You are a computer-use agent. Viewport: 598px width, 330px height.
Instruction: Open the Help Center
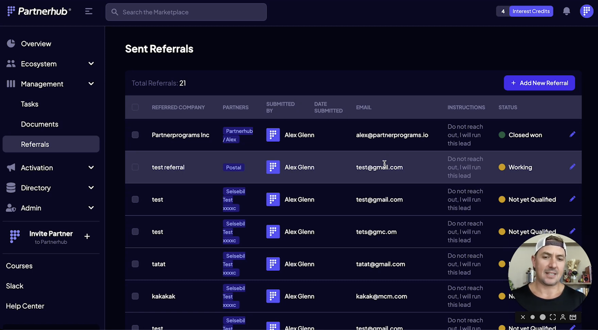pyautogui.click(x=25, y=306)
